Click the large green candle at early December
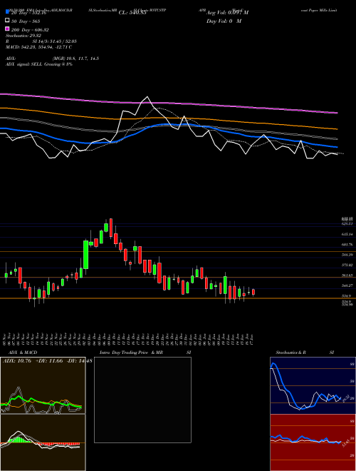This screenshot has width=356, height=471. [86, 255]
